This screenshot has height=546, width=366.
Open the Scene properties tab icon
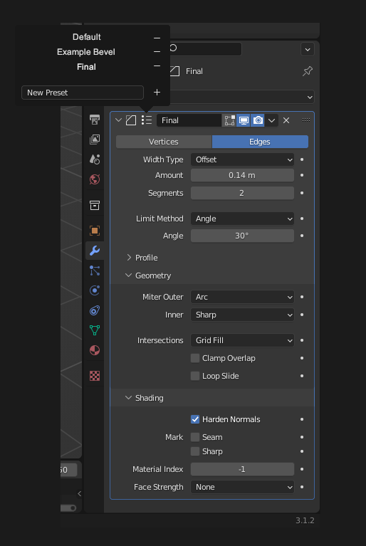point(95,159)
